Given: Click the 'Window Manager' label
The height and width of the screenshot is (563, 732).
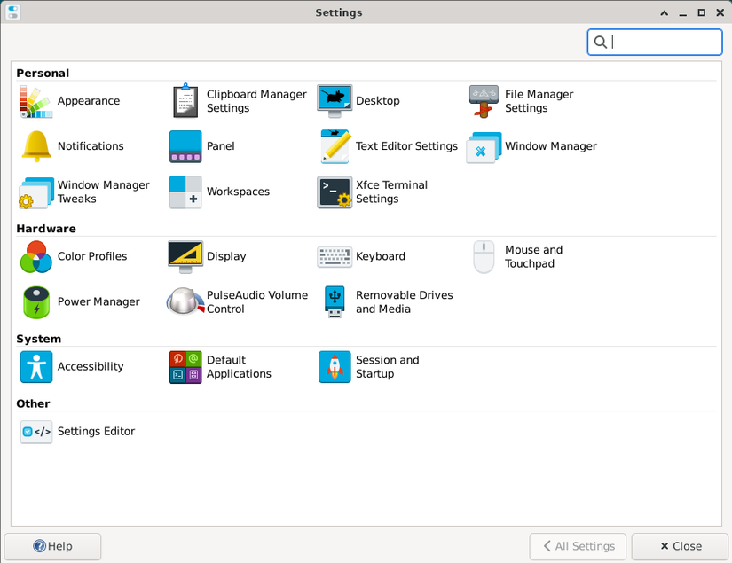Looking at the screenshot, I should (550, 146).
